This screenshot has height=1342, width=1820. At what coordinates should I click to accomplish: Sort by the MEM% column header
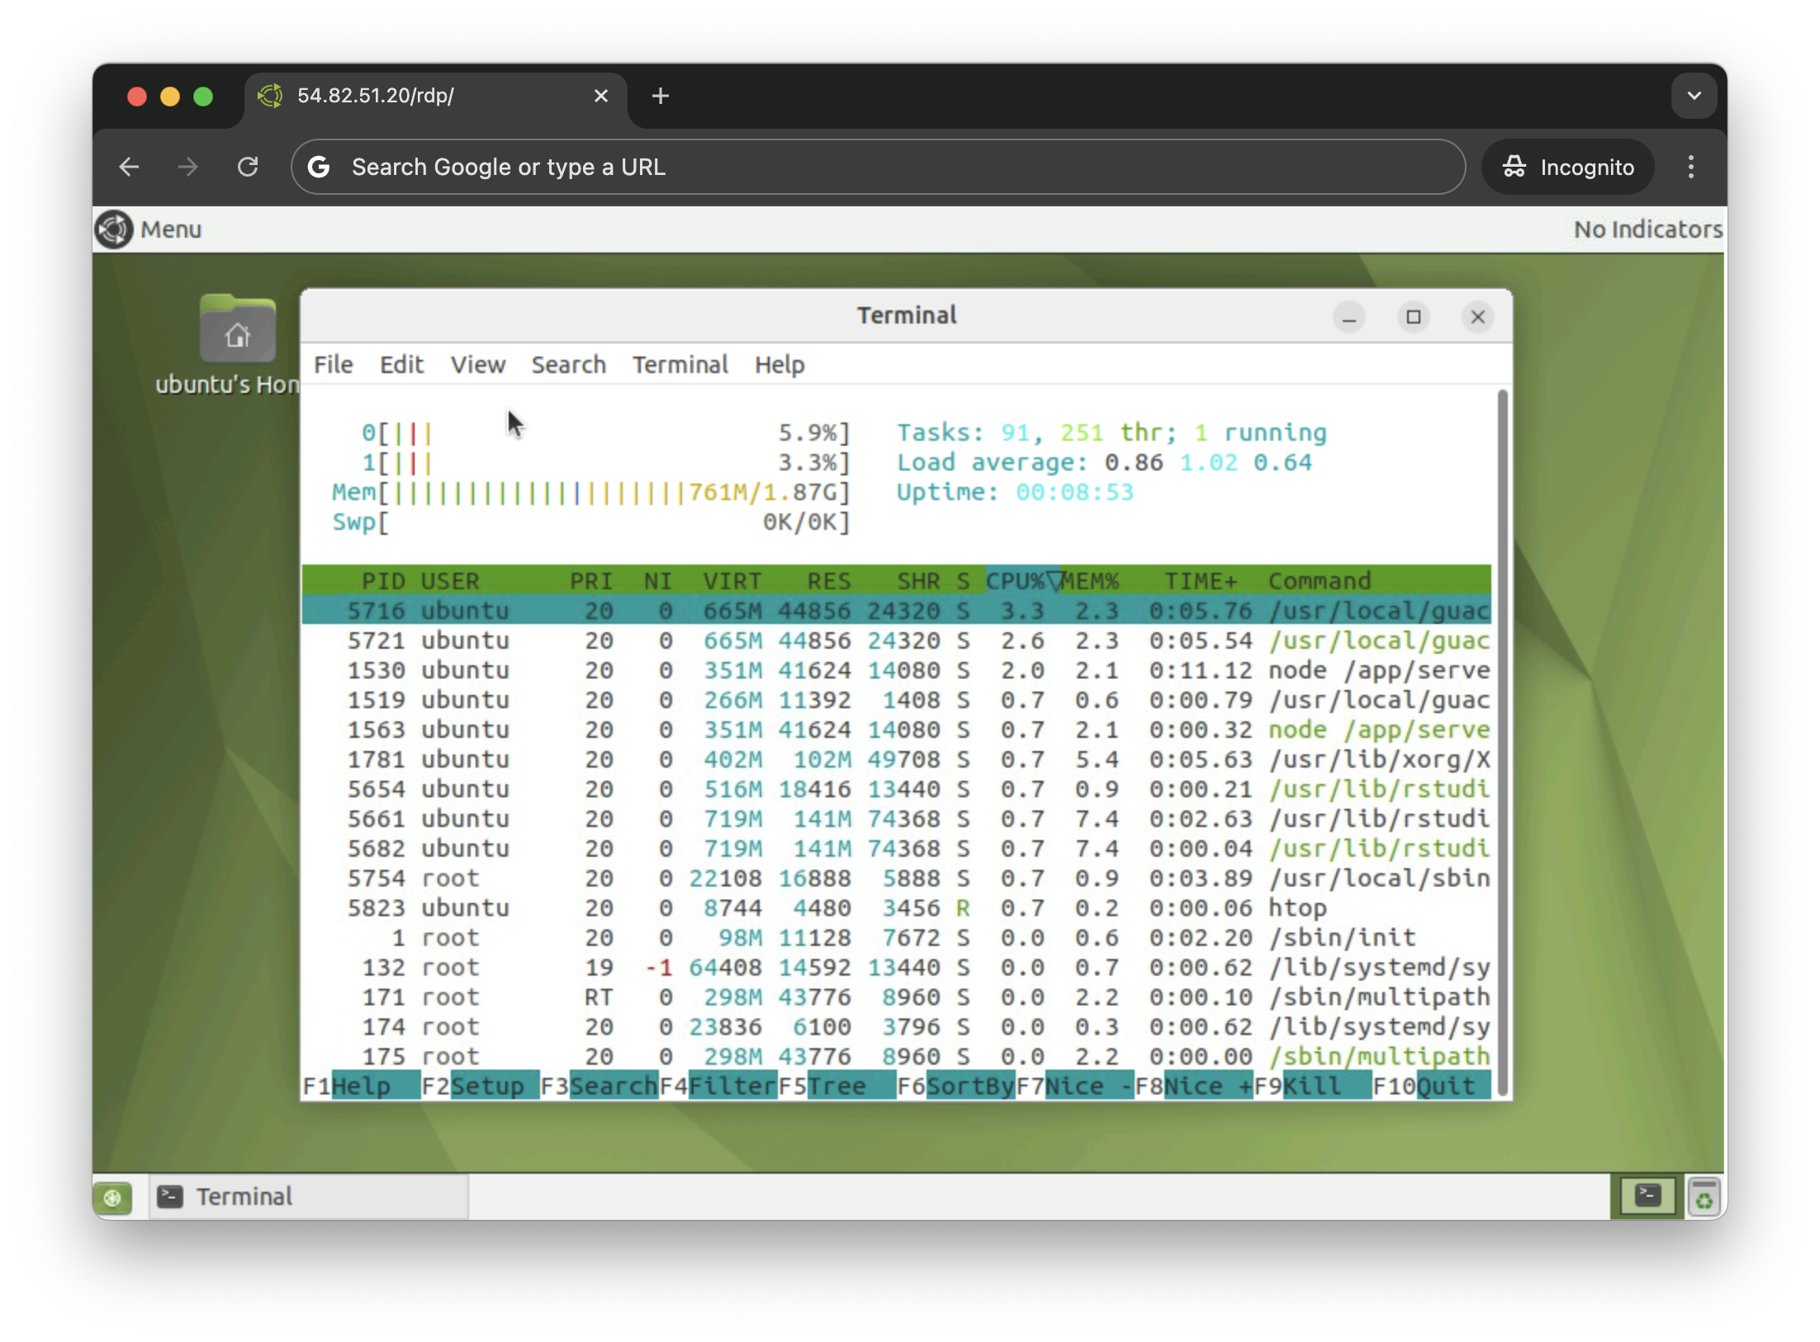point(1089,581)
